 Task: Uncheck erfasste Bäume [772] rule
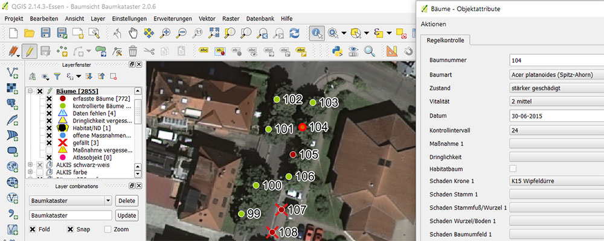click(x=49, y=99)
